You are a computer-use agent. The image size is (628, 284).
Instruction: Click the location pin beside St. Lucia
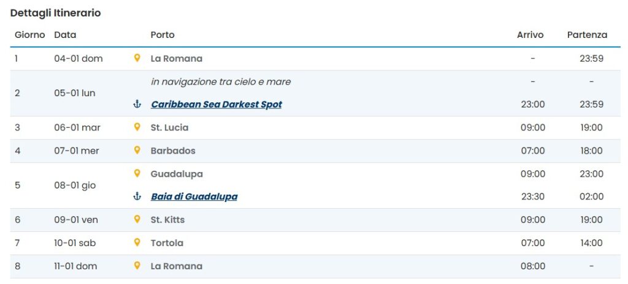pyautogui.click(x=137, y=127)
